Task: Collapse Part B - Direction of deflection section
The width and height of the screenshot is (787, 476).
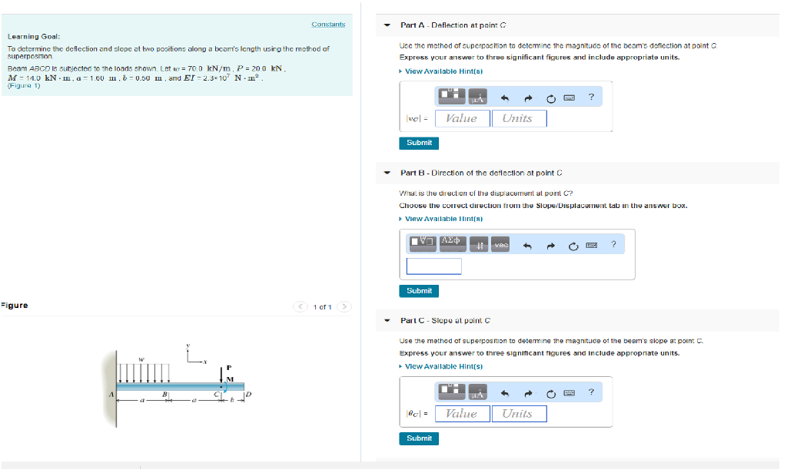Action: tap(386, 173)
